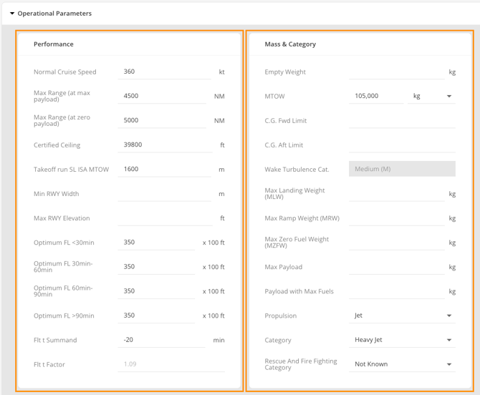Click the Empty Weight field
480x395 pixels.
coord(396,72)
